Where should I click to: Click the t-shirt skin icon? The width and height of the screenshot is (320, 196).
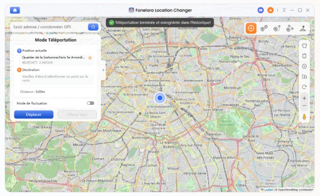(304, 46)
